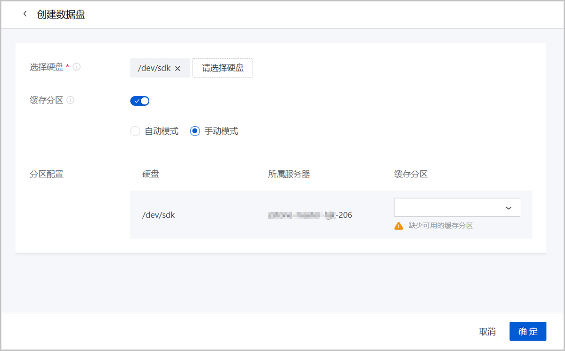Remove the /dev/sdk disk tag
The height and width of the screenshot is (351, 565).
click(x=178, y=68)
